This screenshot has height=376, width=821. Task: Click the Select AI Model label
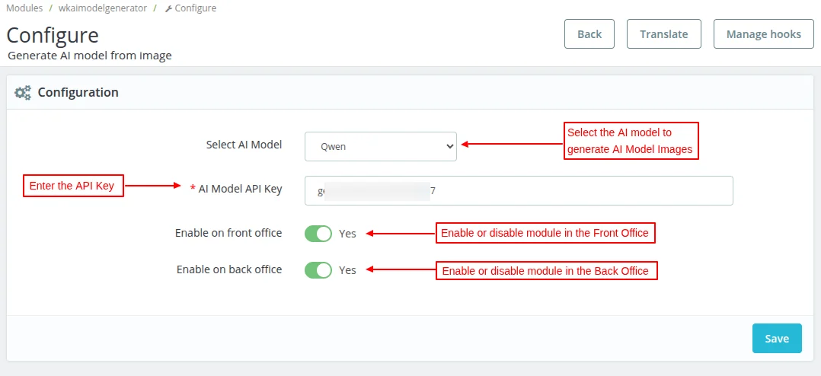pyautogui.click(x=244, y=145)
